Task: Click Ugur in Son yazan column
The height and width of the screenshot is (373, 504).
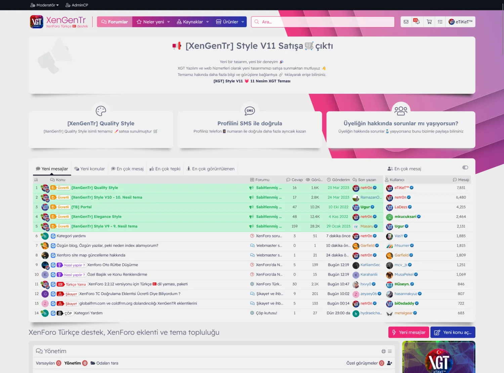Action: click(365, 207)
